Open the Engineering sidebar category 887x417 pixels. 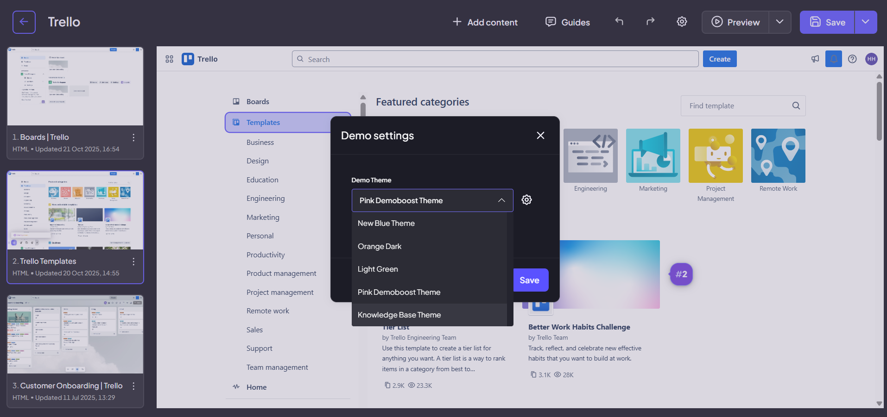coord(266,199)
